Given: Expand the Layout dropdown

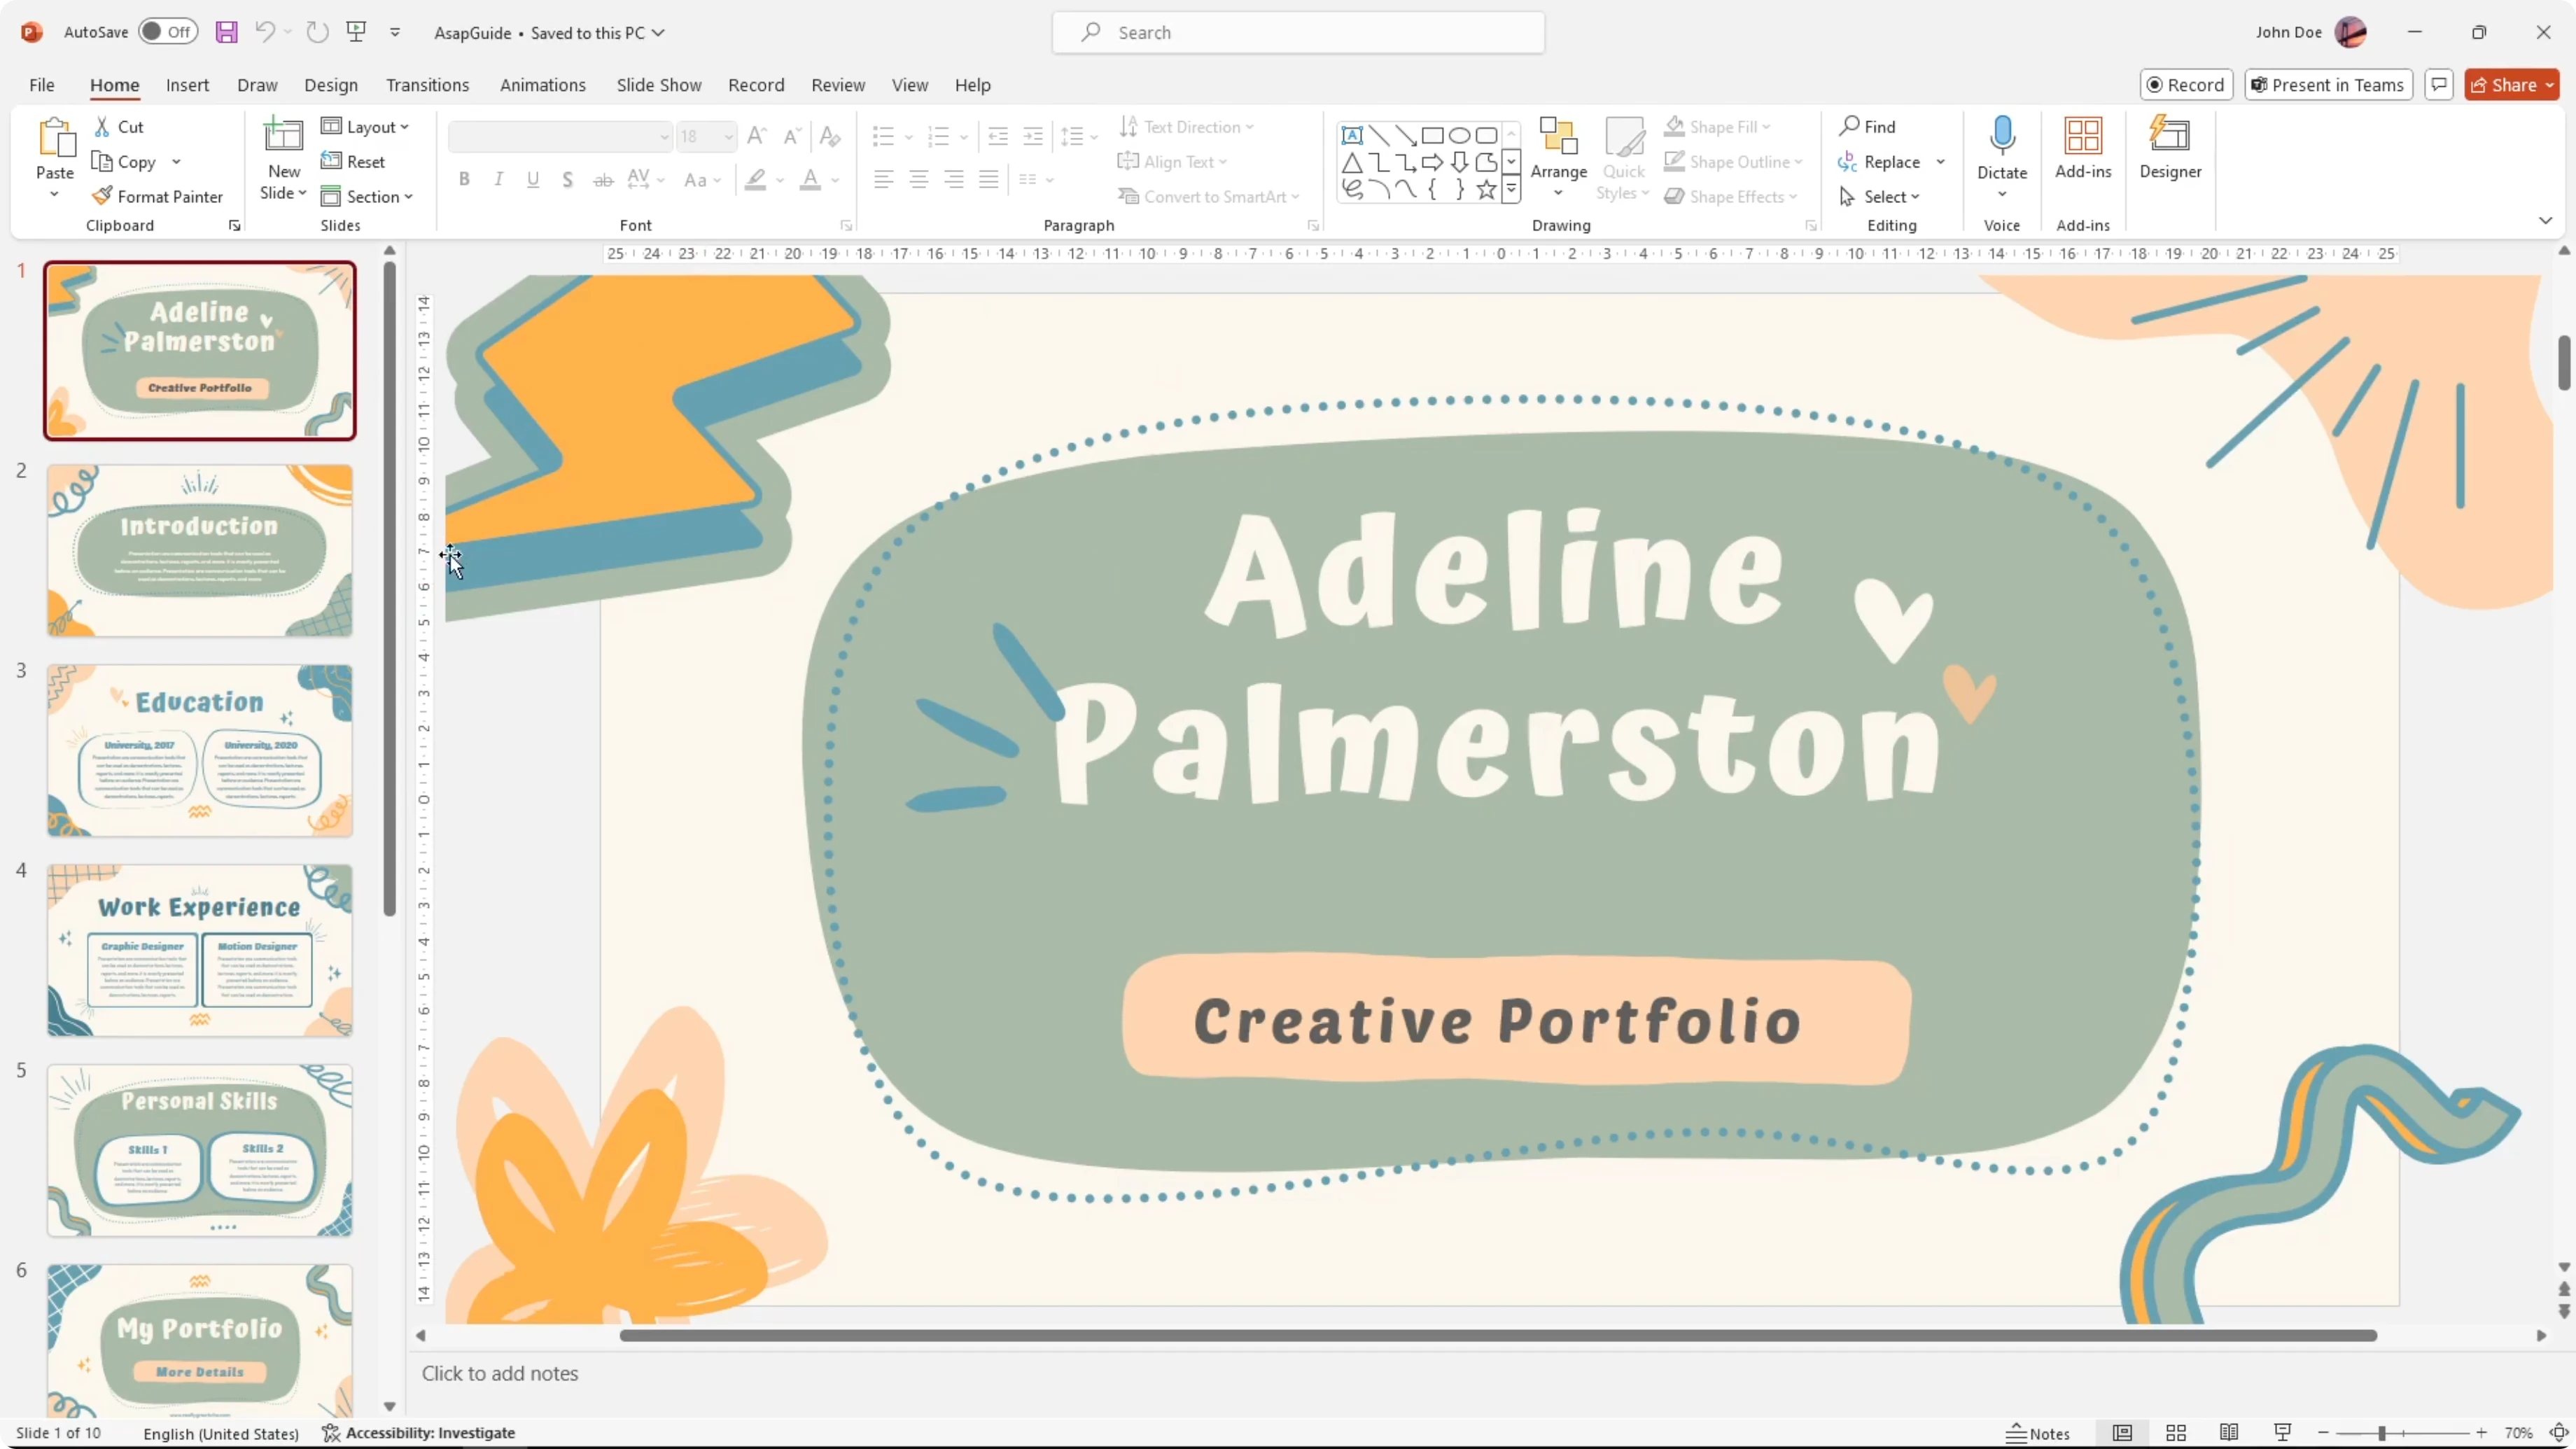Looking at the screenshot, I should [x=365, y=127].
